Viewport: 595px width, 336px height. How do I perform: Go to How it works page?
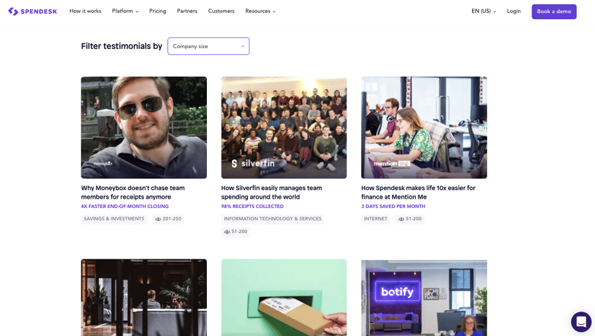pyautogui.click(x=85, y=11)
